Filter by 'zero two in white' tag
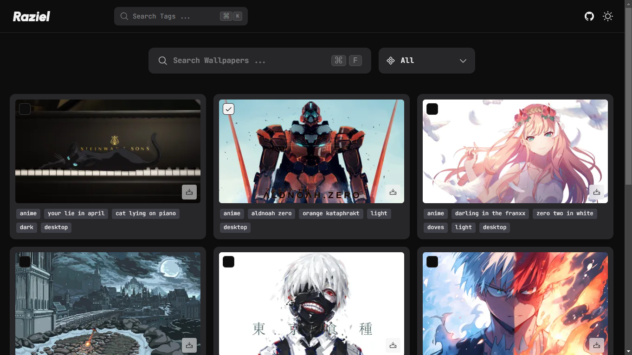The width and height of the screenshot is (632, 355). [x=565, y=213]
